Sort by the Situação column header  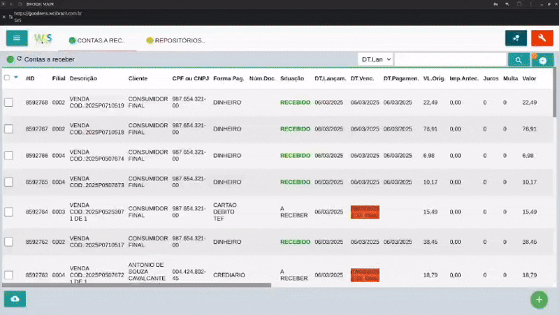pyautogui.click(x=292, y=78)
